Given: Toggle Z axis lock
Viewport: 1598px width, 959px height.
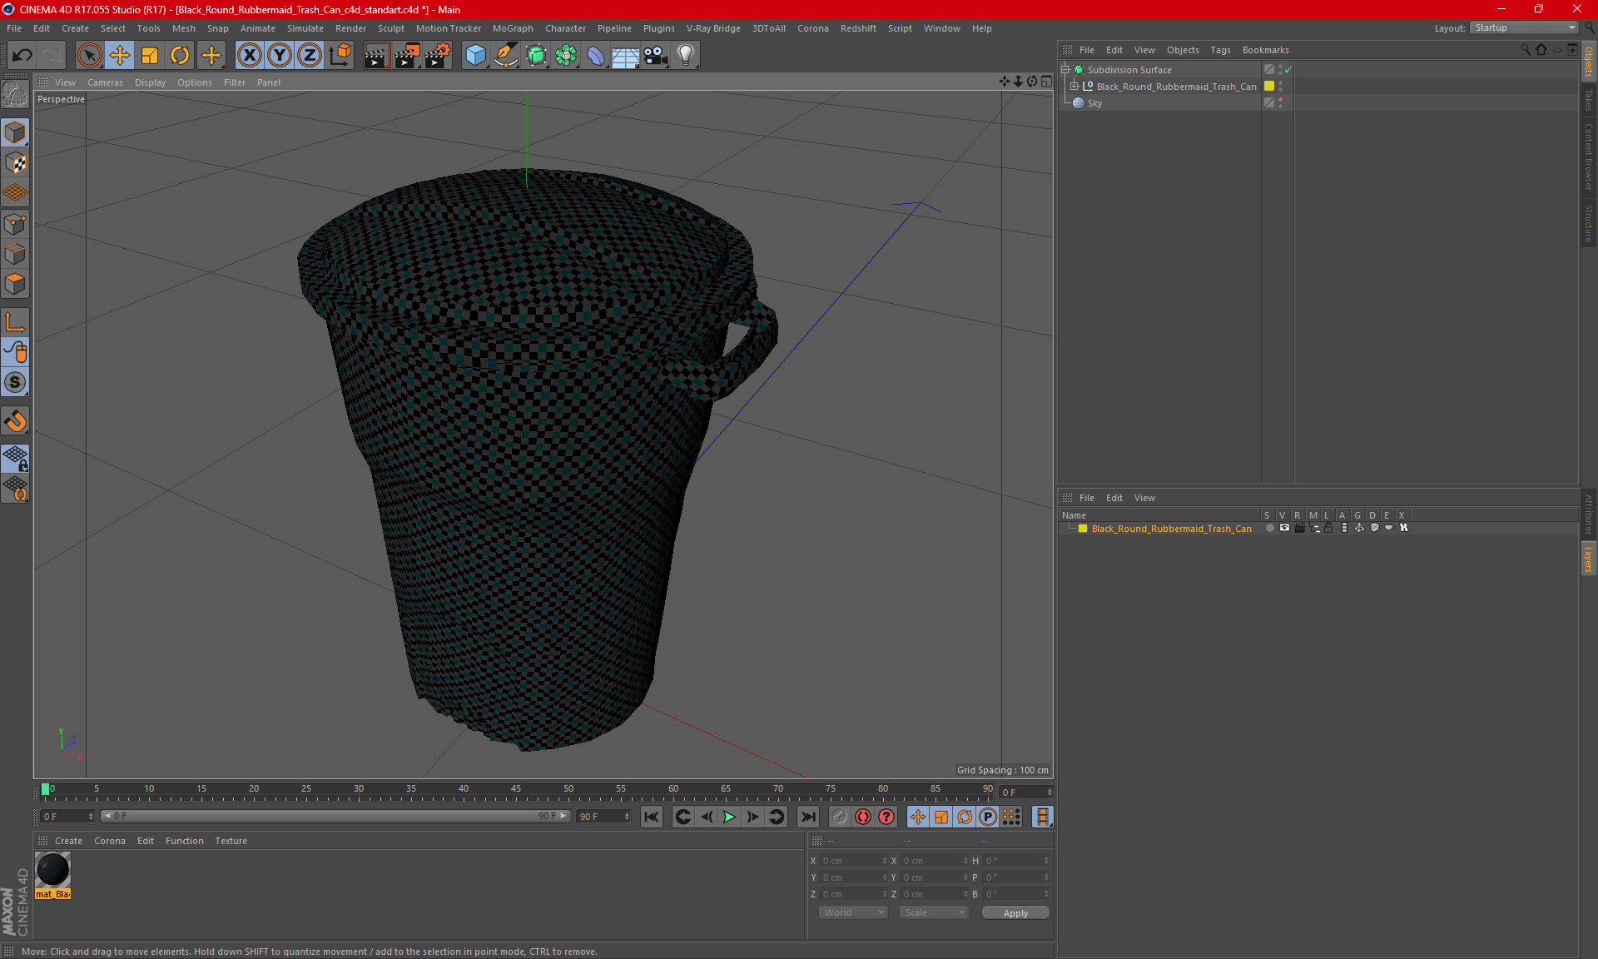Looking at the screenshot, I should tap(310, 56).
